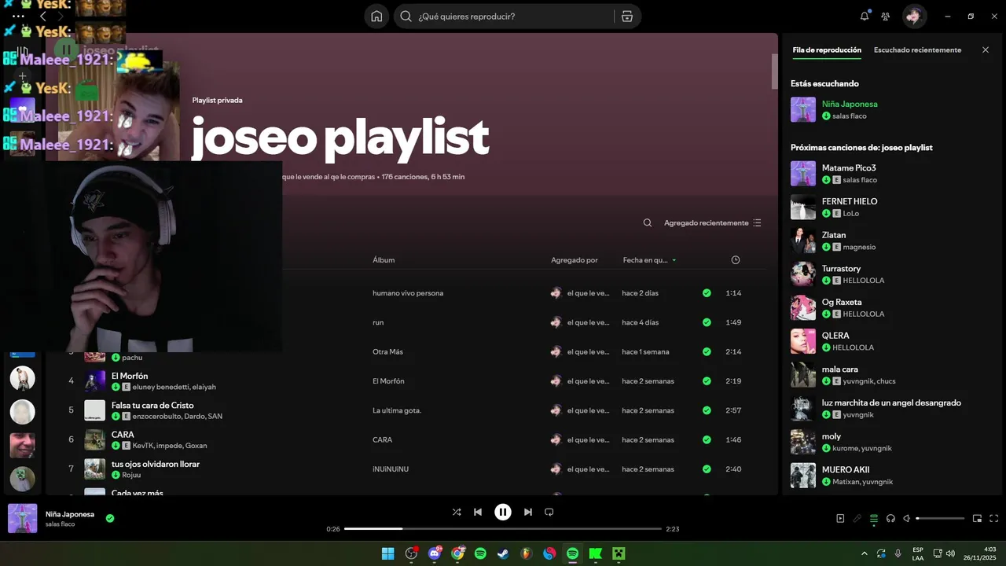Open salas flaco artist under Niña Japonesa in queue
The height and width of the screenshot is (566, 1006).
coord(850,116)
